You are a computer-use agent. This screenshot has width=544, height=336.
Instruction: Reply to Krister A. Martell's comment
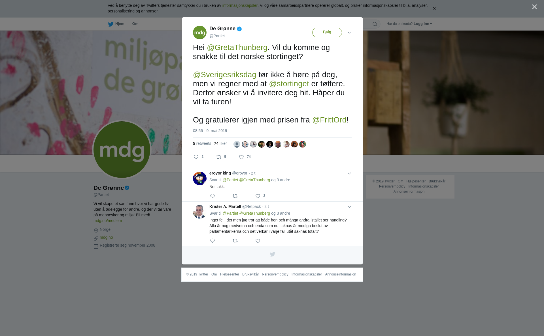tap(212, 241)
